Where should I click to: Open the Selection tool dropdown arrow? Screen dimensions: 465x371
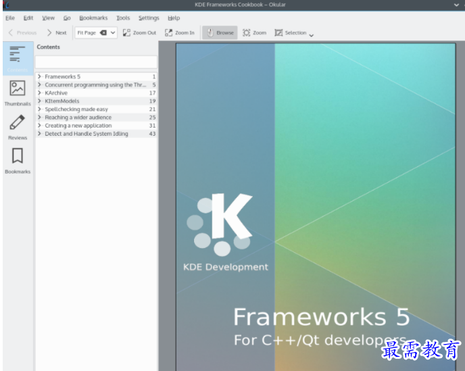[312, 35]
